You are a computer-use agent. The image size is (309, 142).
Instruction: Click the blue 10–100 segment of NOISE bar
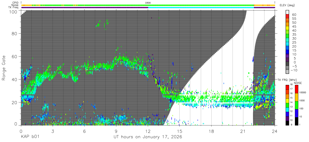(x=296, y=113)
